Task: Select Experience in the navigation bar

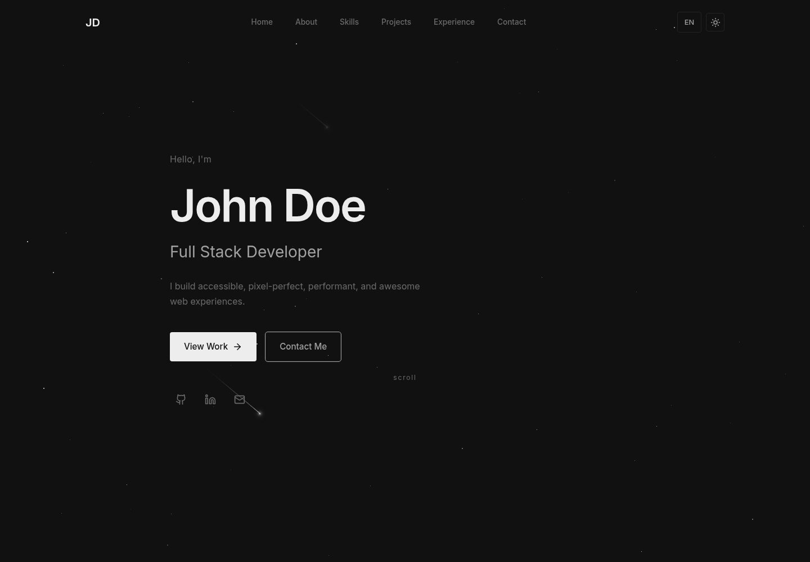Action: click(x=454, y=22)
